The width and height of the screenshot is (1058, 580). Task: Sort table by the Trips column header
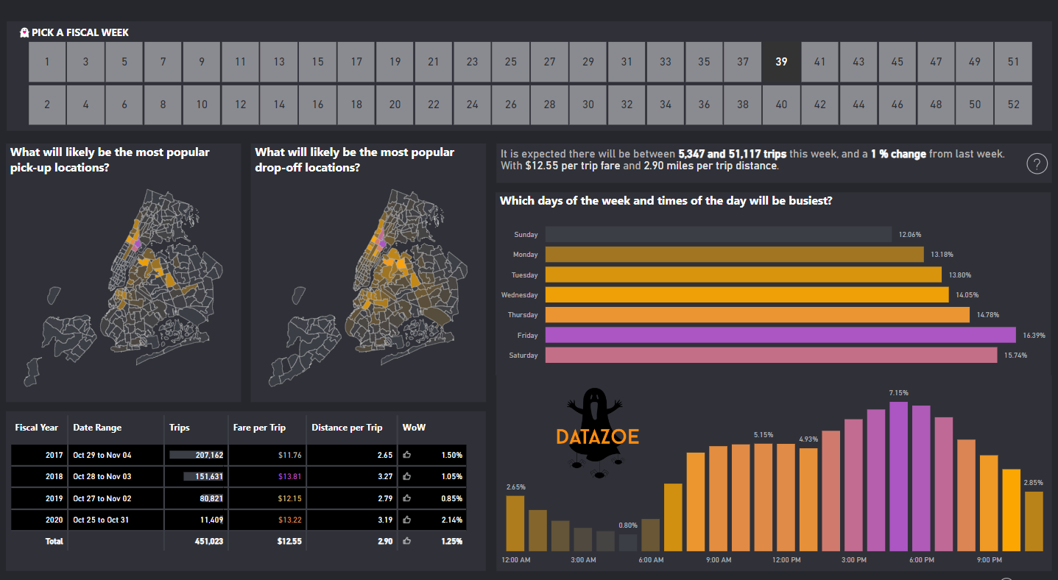pos(180,428)
